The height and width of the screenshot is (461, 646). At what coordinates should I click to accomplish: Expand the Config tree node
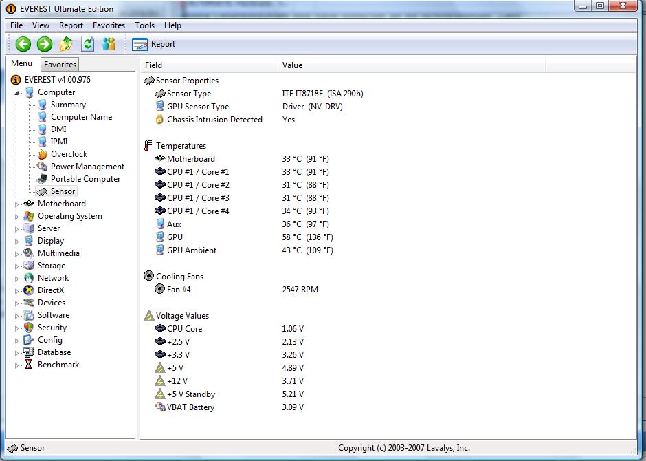17,341
